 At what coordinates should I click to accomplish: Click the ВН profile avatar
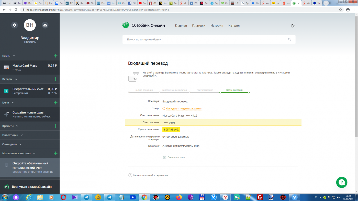(30, 25)
